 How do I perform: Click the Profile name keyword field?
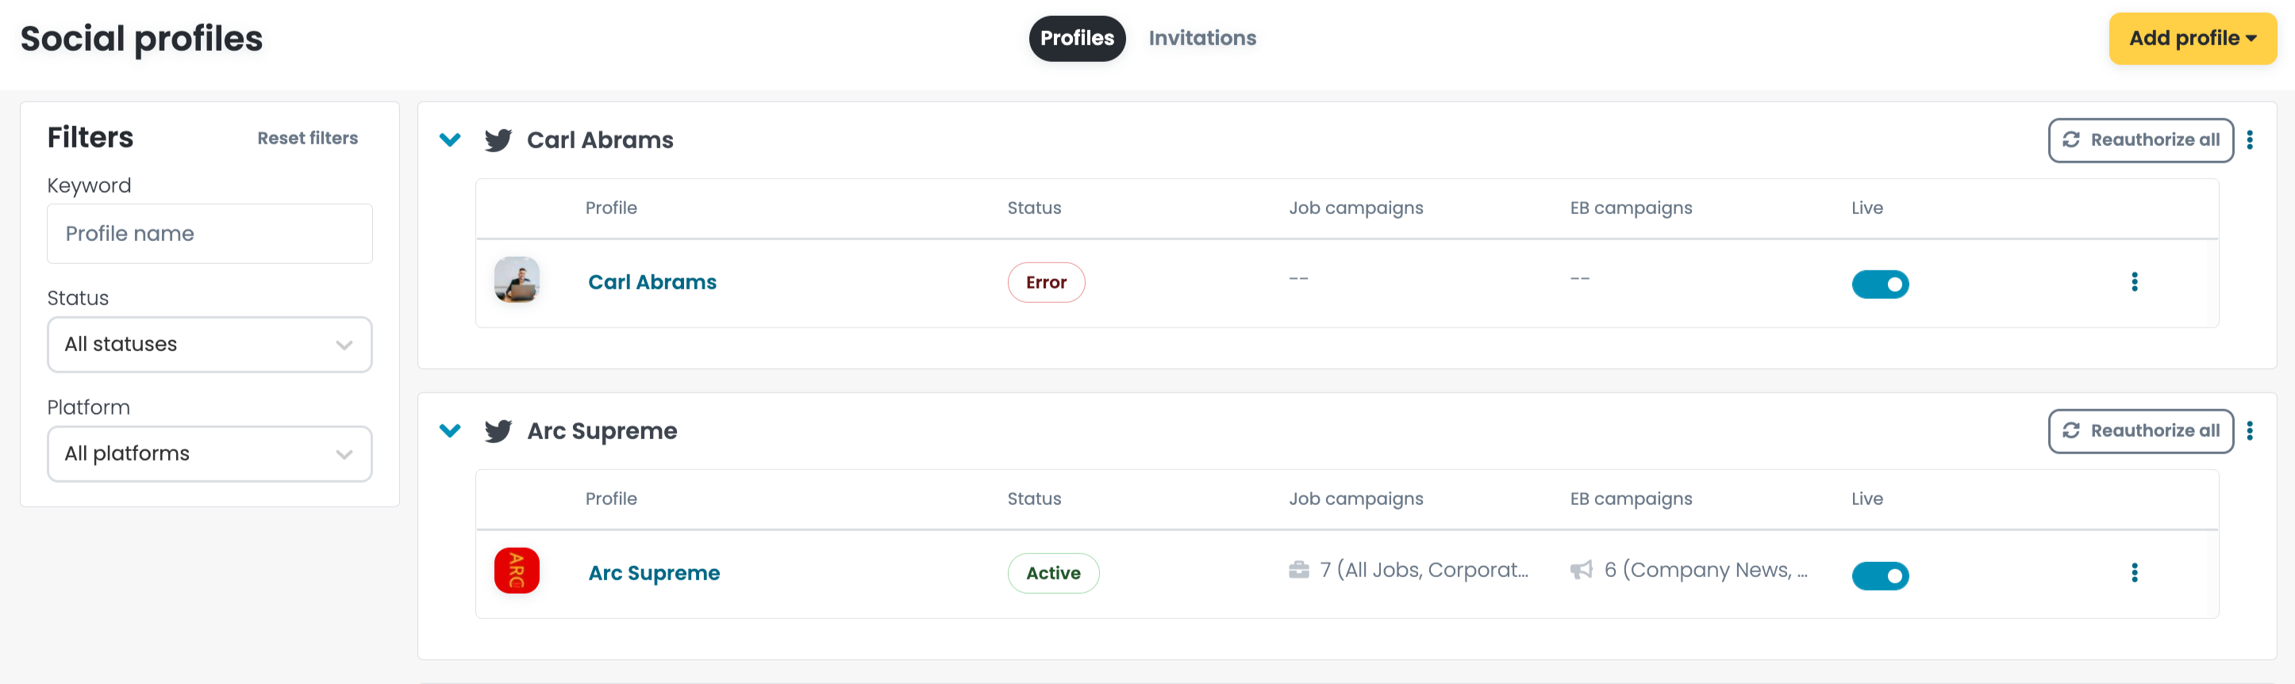210,234
